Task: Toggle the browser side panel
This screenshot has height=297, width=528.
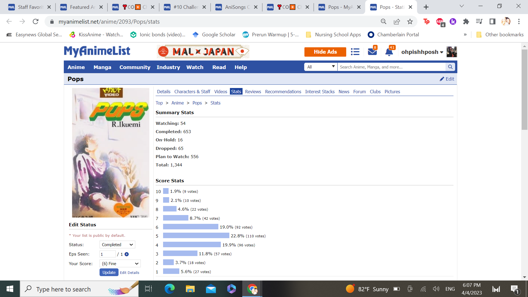Action: 492,21
